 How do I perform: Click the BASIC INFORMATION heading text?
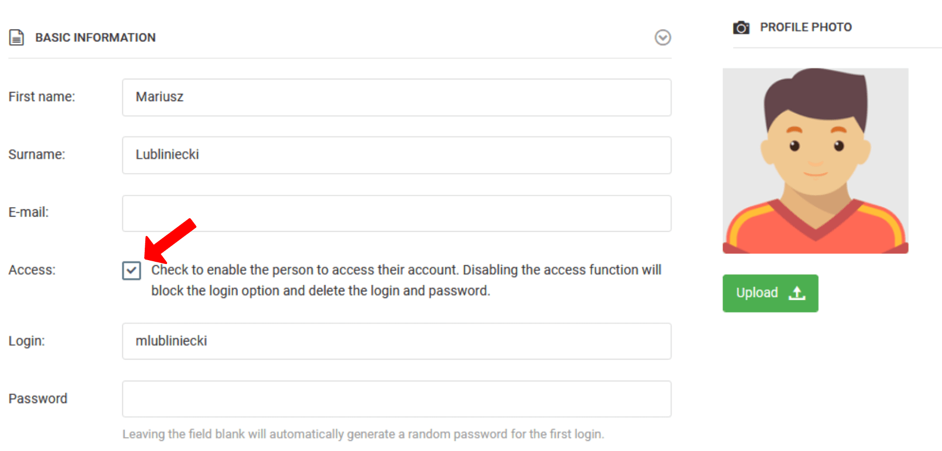[96, 37]
